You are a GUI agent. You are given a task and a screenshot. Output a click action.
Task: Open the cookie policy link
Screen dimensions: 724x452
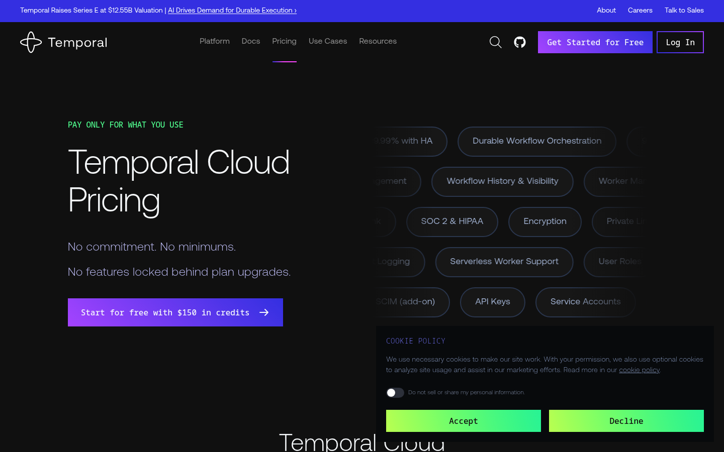click(x=639, y=370)
